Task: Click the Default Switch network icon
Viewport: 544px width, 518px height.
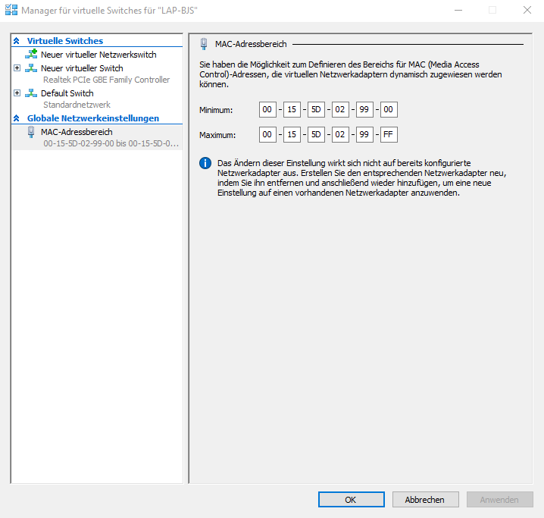Action: click(x=31, y=93)
